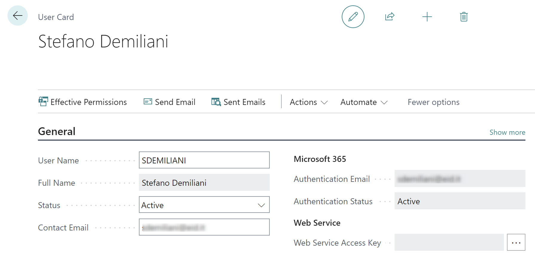Image resolution: width=535 pixels, height=274 pixels.
Task: Click the Effective Permissions icon
Action: pyautogui.click(x=43, y=102)
